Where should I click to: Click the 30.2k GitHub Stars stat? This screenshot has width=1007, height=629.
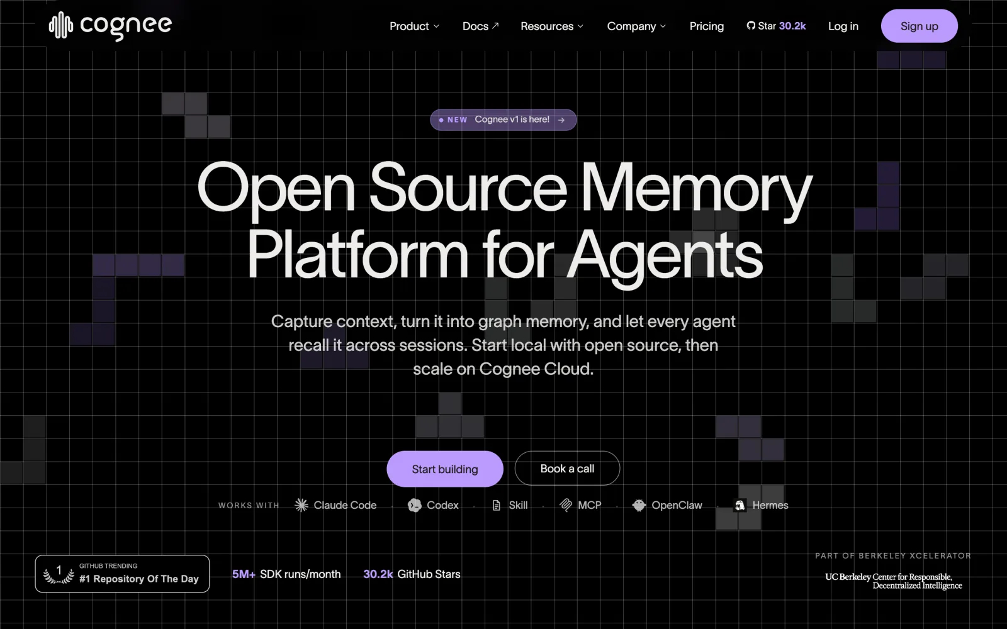(412, 574)
